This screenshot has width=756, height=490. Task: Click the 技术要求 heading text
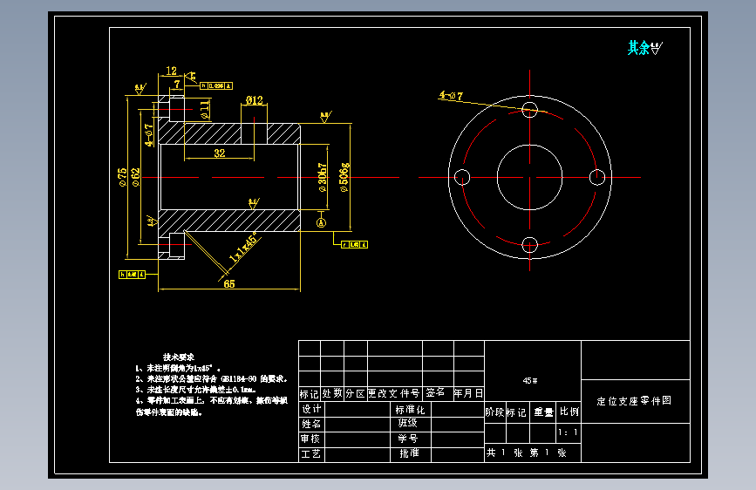click(179, 357)
